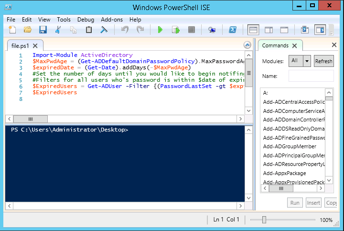
Task: Select Add-ADCentralAccessPolicy command entry
Action: 294,102
